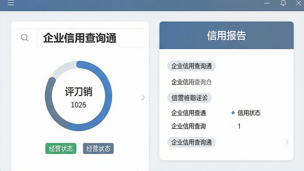Open notifications bell icon
Viewport: 304px width, 171px height.
click(x=283, y=3)
